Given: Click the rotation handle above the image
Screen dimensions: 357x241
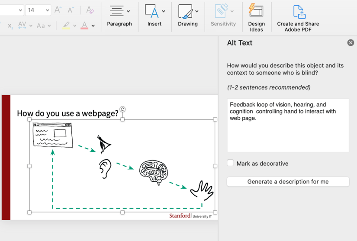Looking at the screenshot, I should pos(122,109).
